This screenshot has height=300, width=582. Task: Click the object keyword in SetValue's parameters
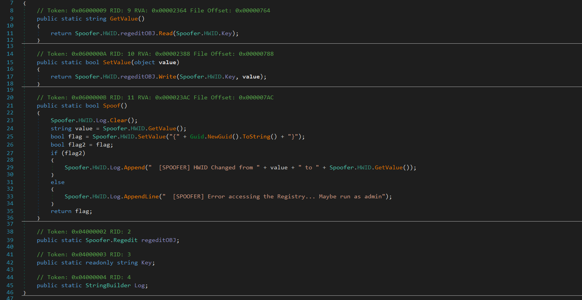click(145, 62)
